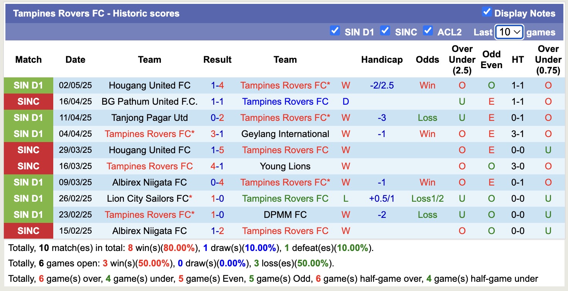568x291 pixels.
Task: Click the Young Lions team name
Action: pos(285,166)
